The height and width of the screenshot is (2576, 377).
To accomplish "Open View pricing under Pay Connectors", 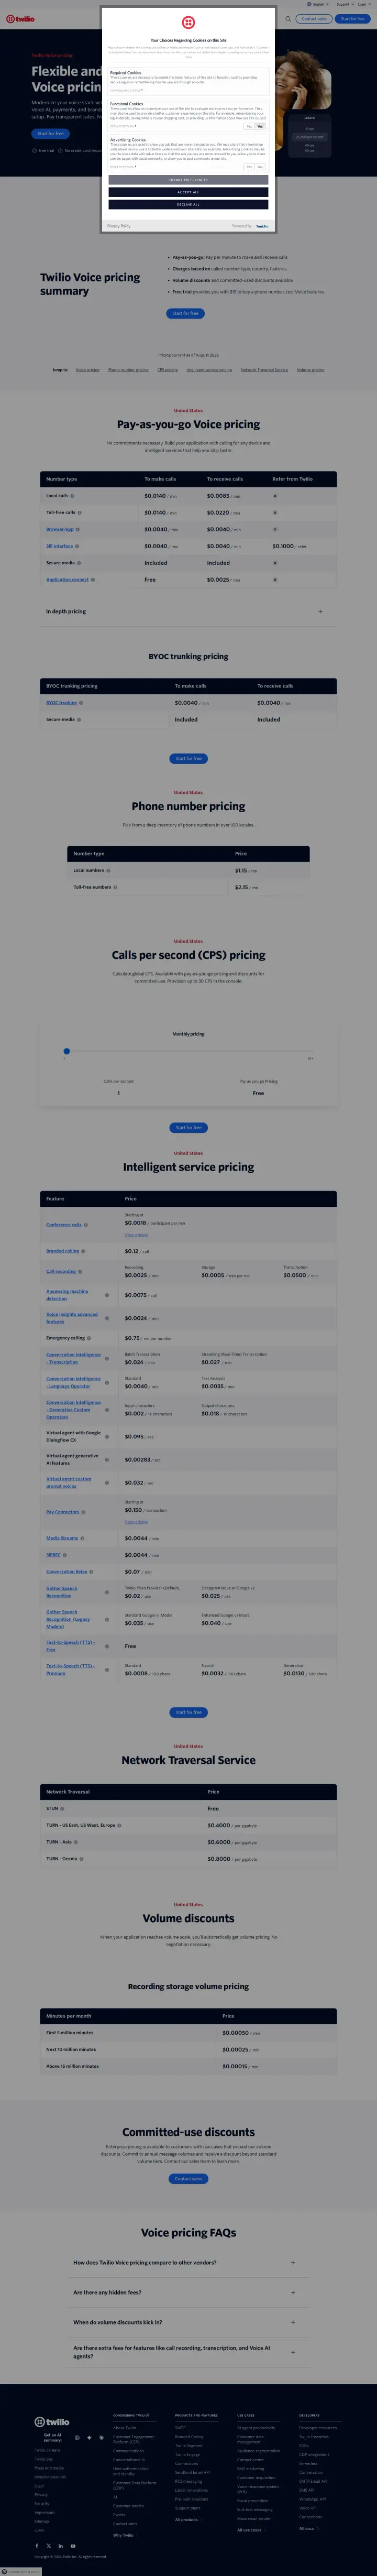I will [136, 1522].
